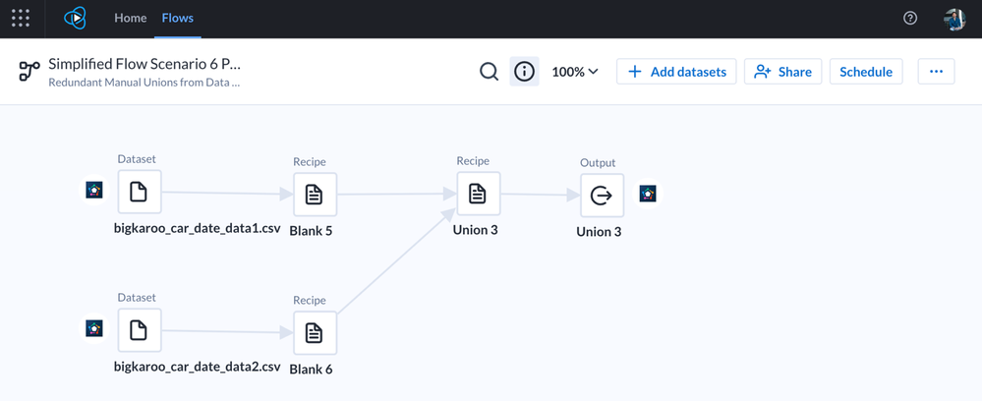Select the Union 3 recipe node
Screen dimensions: 982x401
477,194
